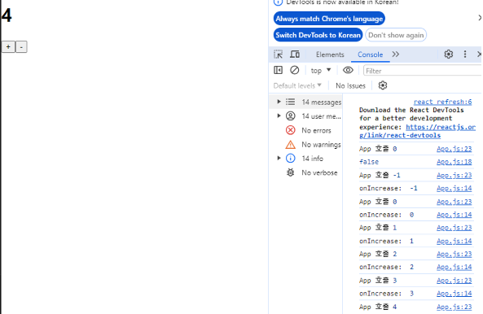Image resolution: width=483 pixels, height=314 pixels.
Task: Create live expression with the eye icon
Action: (348, 71)
